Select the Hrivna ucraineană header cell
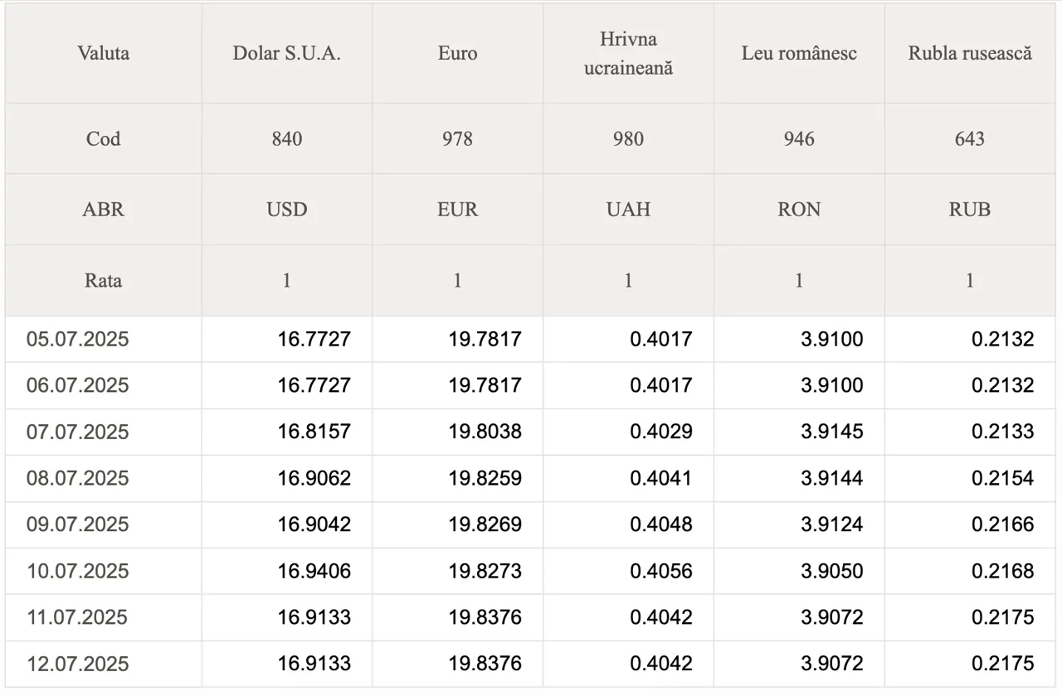 628,53
